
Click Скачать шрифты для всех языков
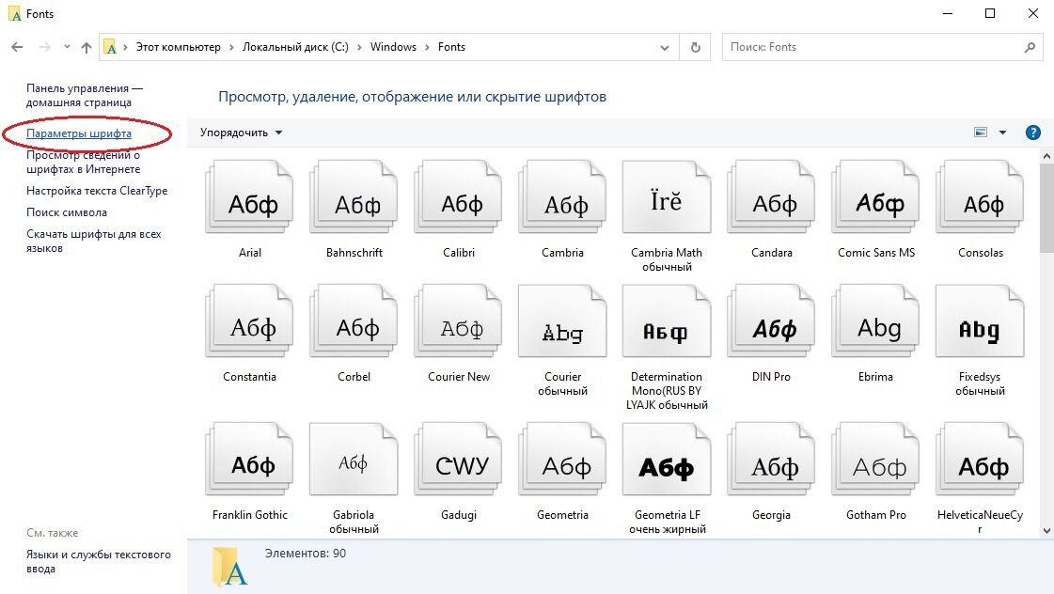(93, 241)
